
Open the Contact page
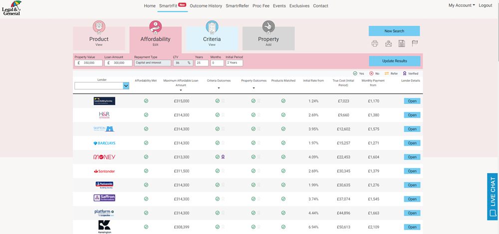click(x=320, y=5)
